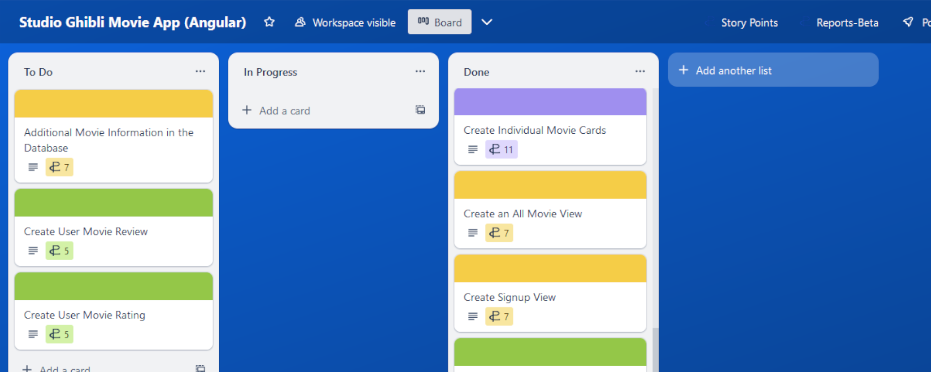
Task: Open In Progress list actions menu
Action: click(420, 71)
